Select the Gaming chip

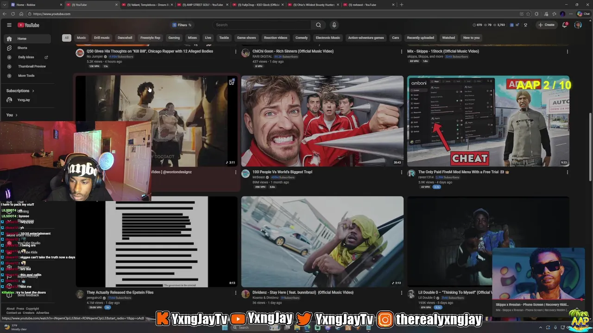(174, 38)
